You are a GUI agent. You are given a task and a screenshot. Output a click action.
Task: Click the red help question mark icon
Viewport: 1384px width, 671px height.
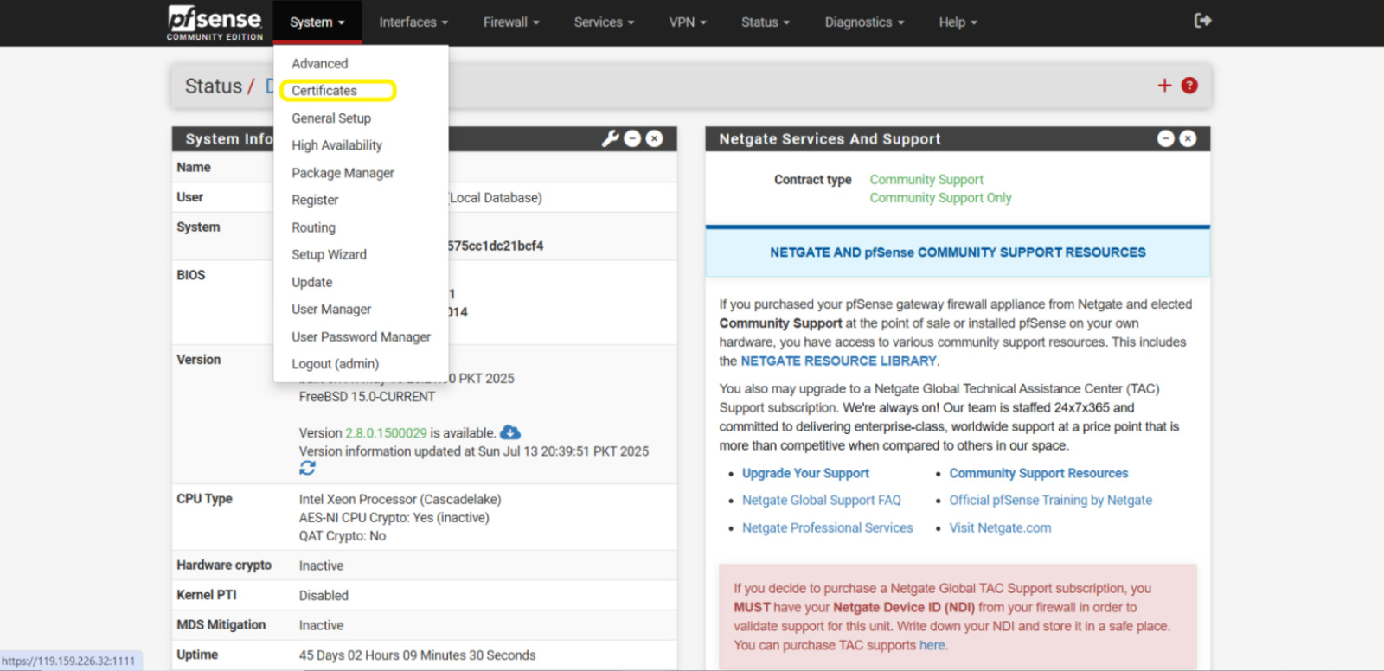pyautogui.click(x=1189, y=86)
